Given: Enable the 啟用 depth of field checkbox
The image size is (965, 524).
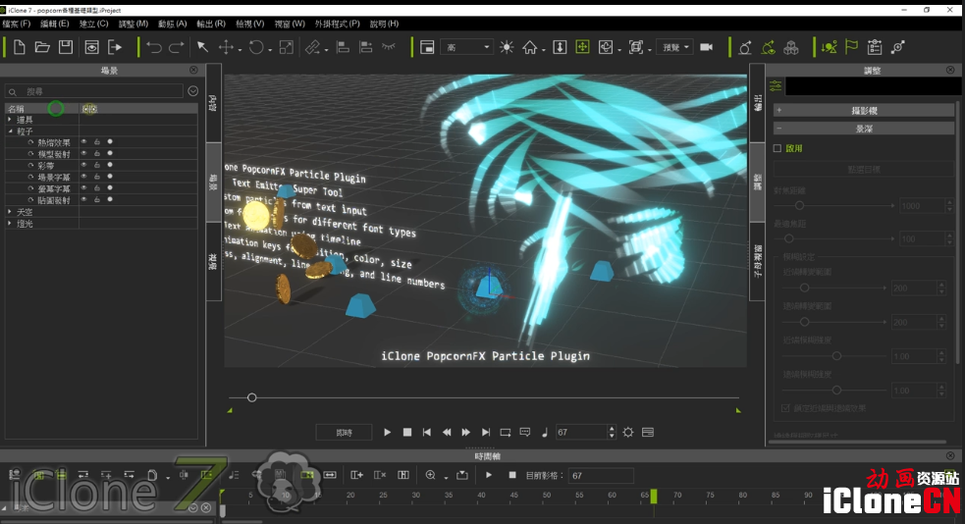Looking at the screenshot, I should pos(777,148).
